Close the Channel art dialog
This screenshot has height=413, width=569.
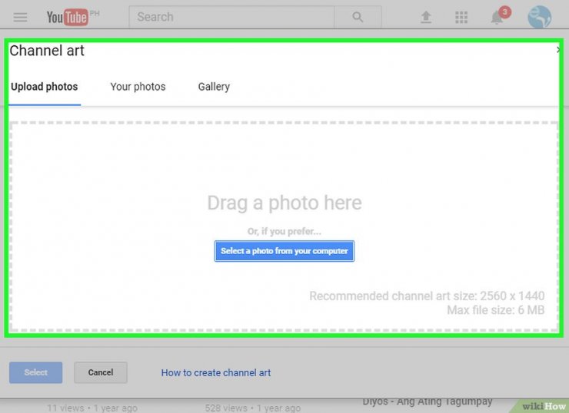point(558,50)
